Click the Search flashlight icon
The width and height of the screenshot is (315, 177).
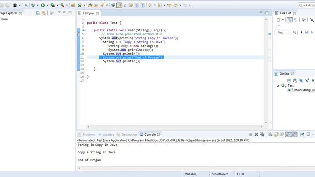102,5
